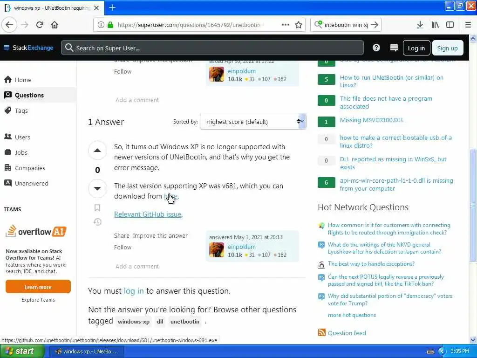This screenshot has height=358, width=477.
Task: Click the 'log in' link to answer
Action: click(x=134, y=291)
